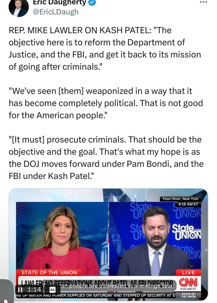Open the three-dot more options menu
217x303 pixels.
click(x=203, y=2)
